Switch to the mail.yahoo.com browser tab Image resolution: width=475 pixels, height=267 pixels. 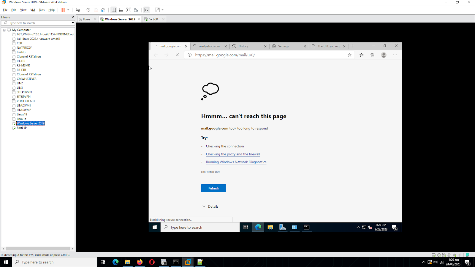pos(209,46)
